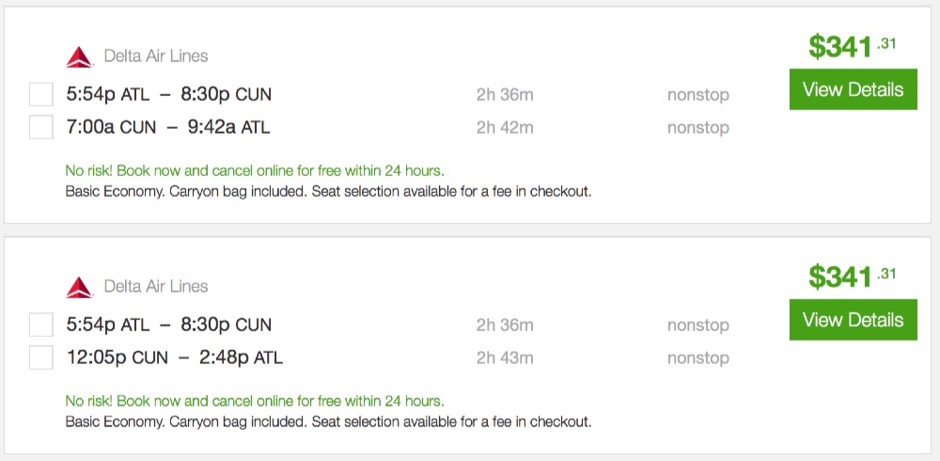Open View Details for the 7:00a return itinerary
Screen dimensions: 940x461
pyautogui.click(x=853, y=89)
